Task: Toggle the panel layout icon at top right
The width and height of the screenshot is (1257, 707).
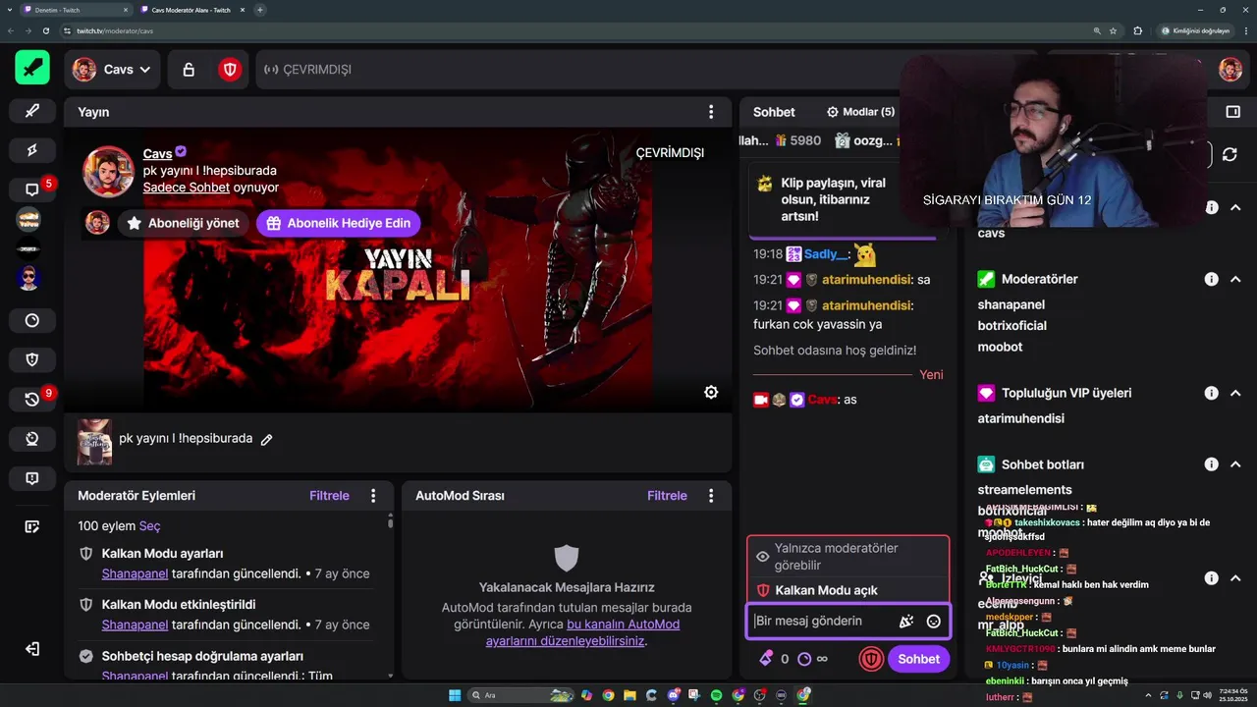Action: tap(1233, 112)
